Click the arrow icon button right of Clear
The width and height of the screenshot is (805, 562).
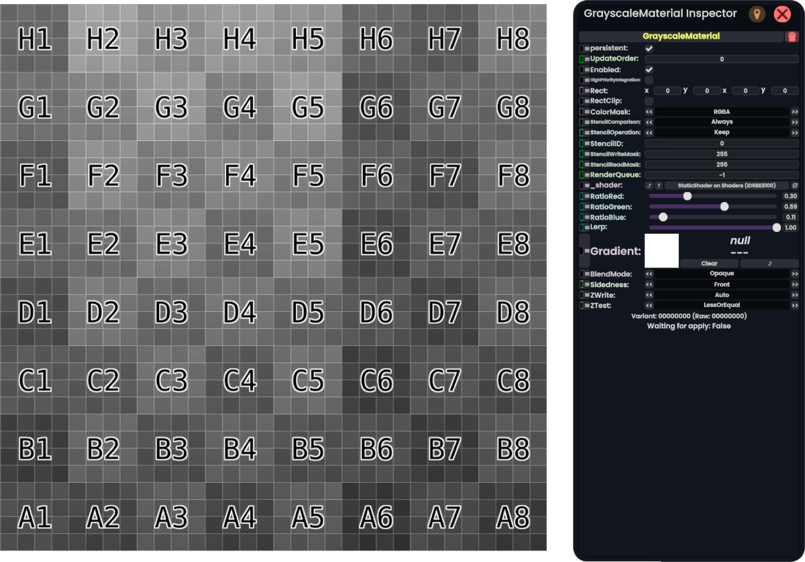click(769, 264)
